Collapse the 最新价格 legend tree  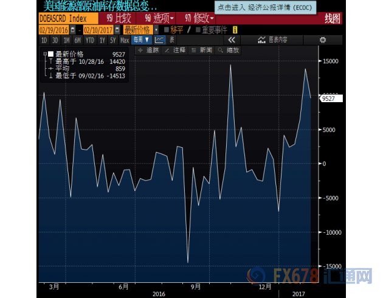(x=44, y=54)
